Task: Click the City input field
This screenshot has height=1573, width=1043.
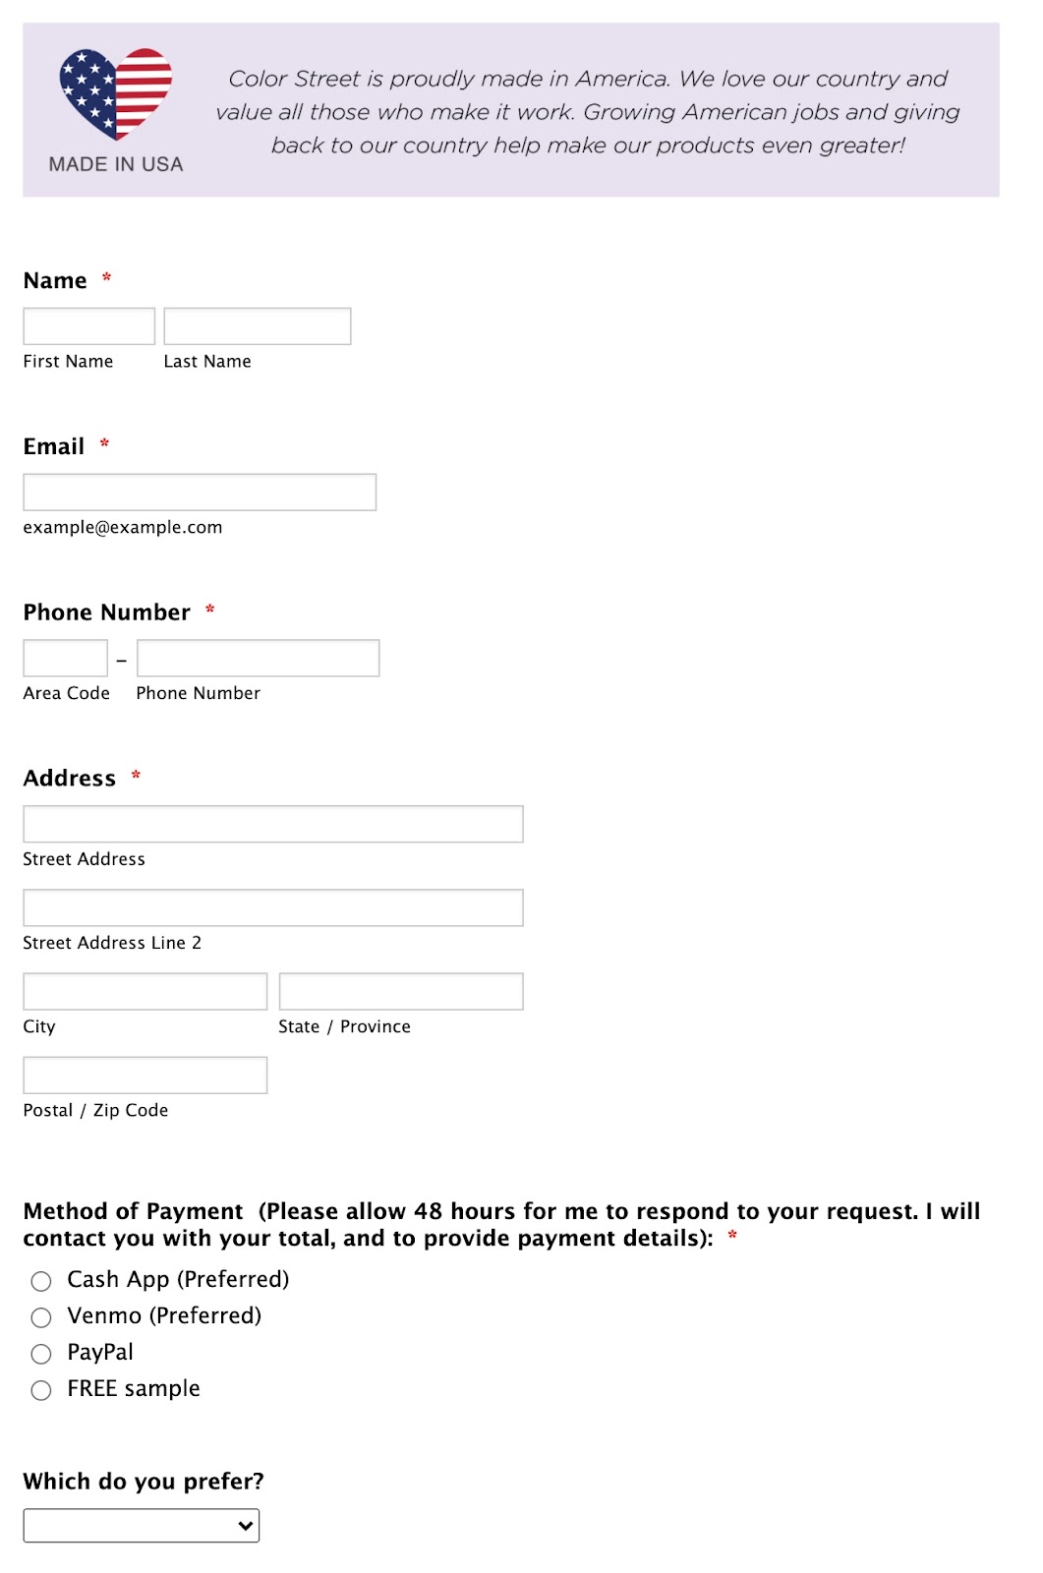Action: 145,992
